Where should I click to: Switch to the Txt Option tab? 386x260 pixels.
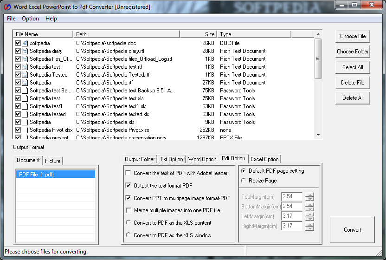(x=172, y=159)
